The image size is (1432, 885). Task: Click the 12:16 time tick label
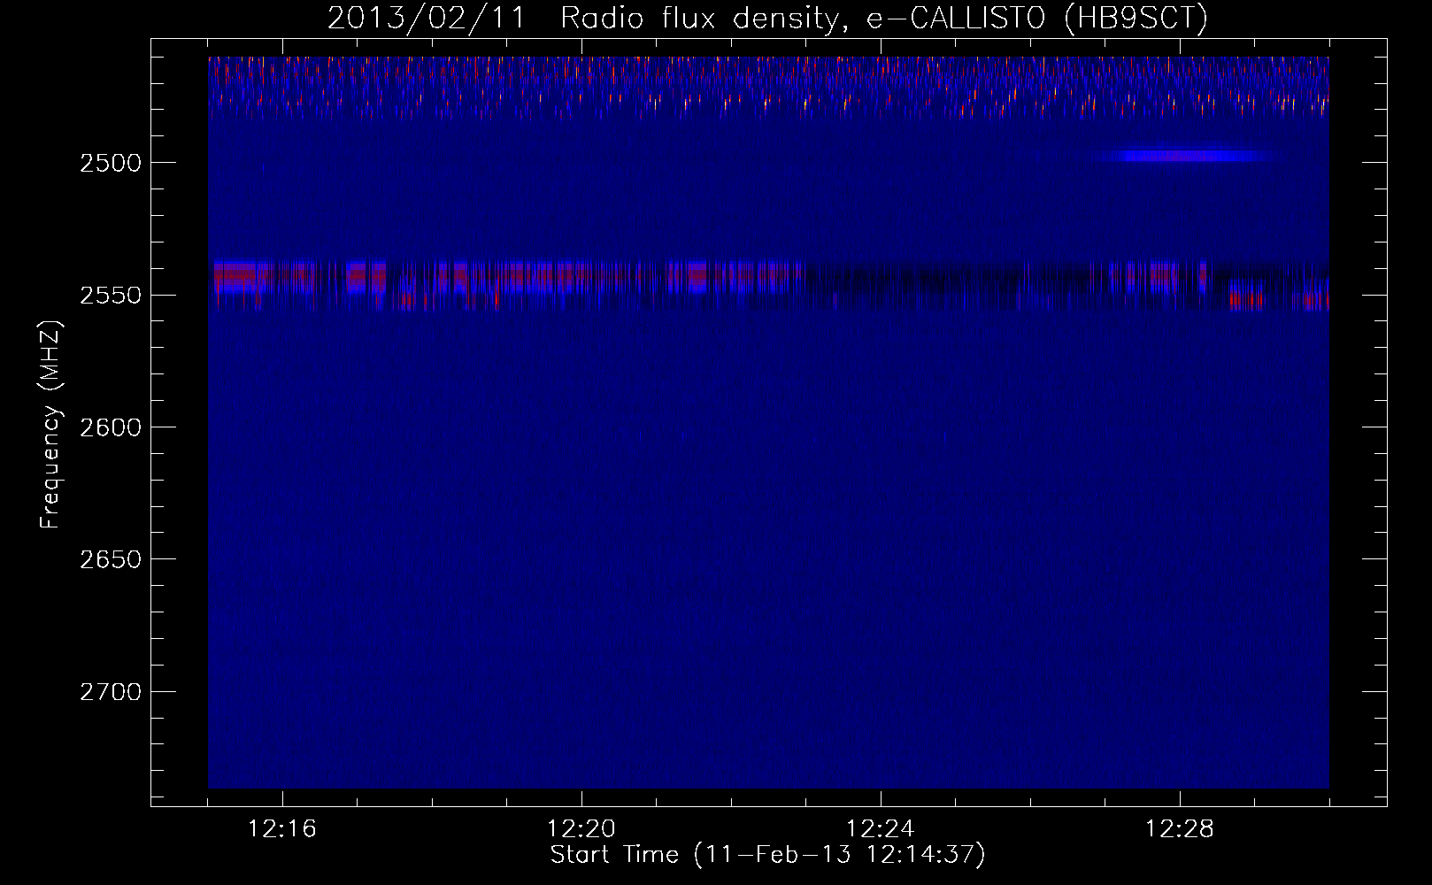(x=282, y=829)
